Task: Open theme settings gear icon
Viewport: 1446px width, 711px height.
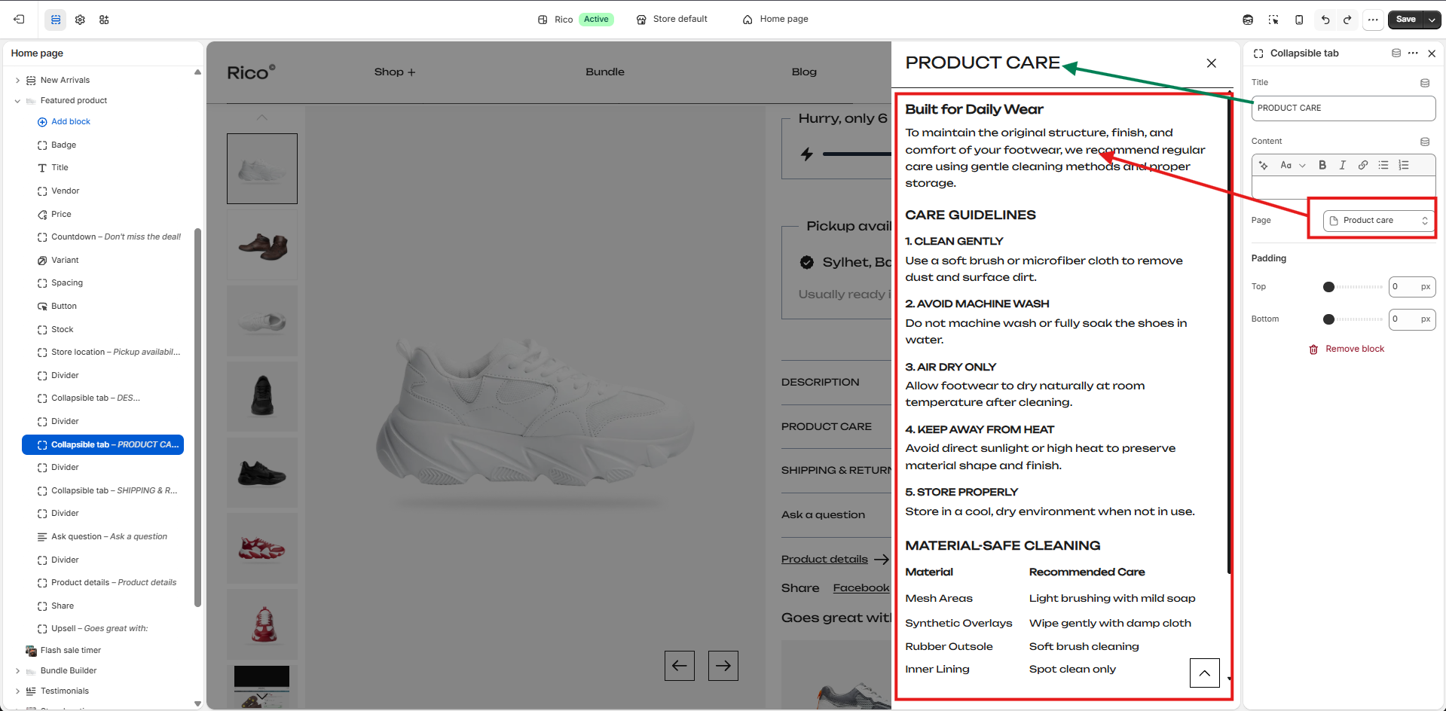Action: [x=80, y=20]
